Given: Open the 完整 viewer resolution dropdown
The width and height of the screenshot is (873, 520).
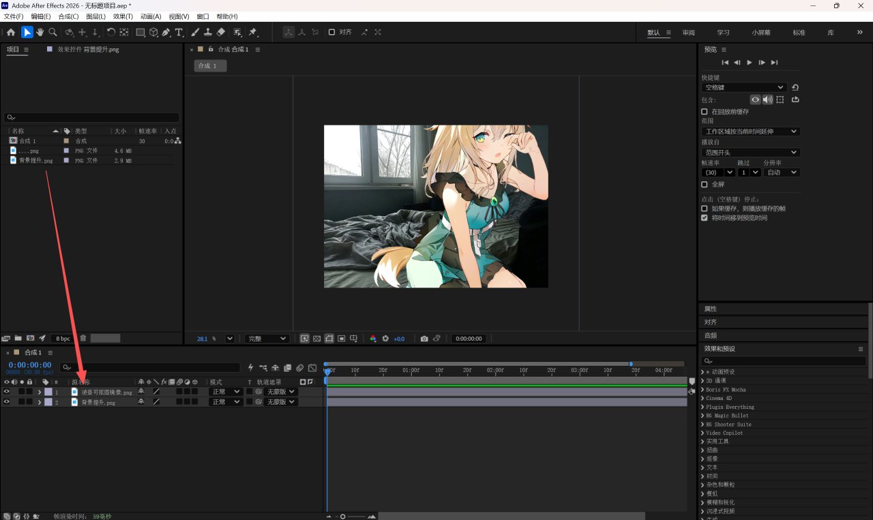Looking at the screenshot, I should point(267,339).
